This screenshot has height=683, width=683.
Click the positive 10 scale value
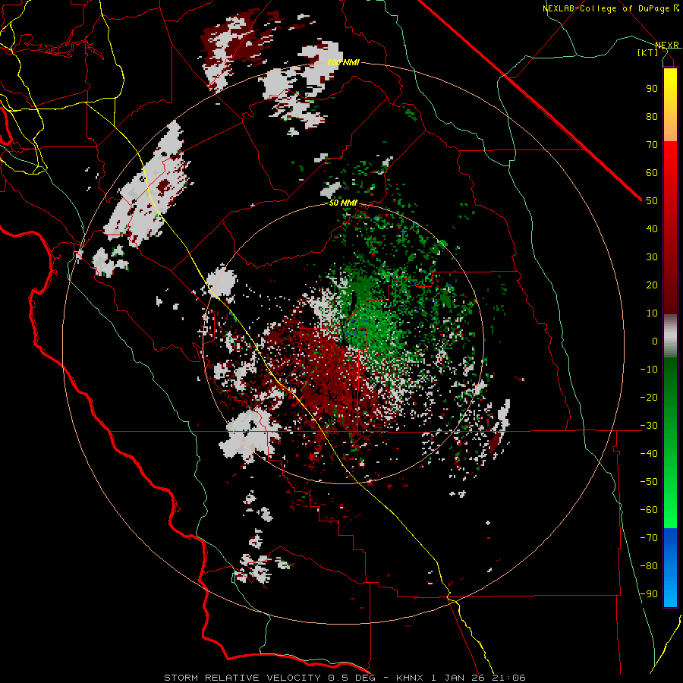coord(652,313)
